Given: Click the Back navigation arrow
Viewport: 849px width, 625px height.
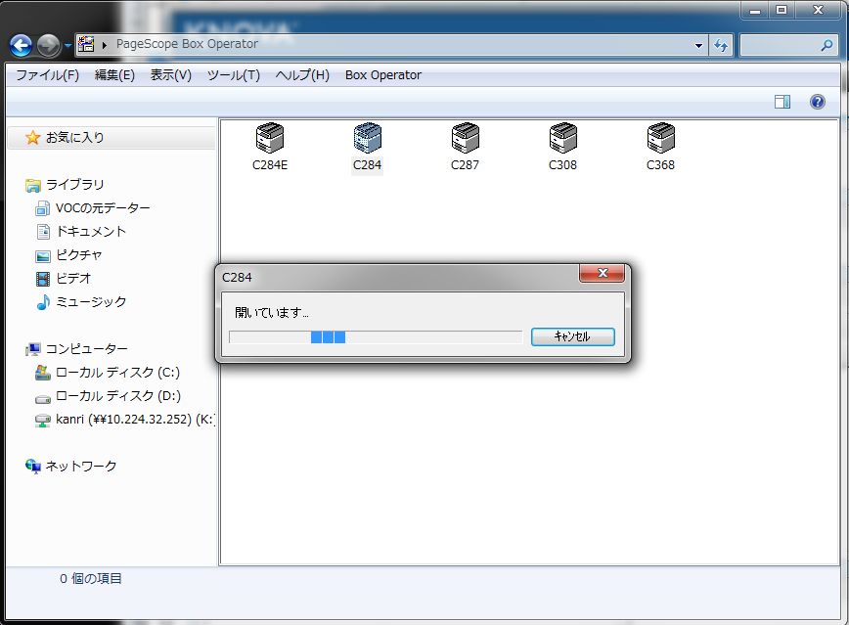Looking at the screenshot, I should pos(21,45).
